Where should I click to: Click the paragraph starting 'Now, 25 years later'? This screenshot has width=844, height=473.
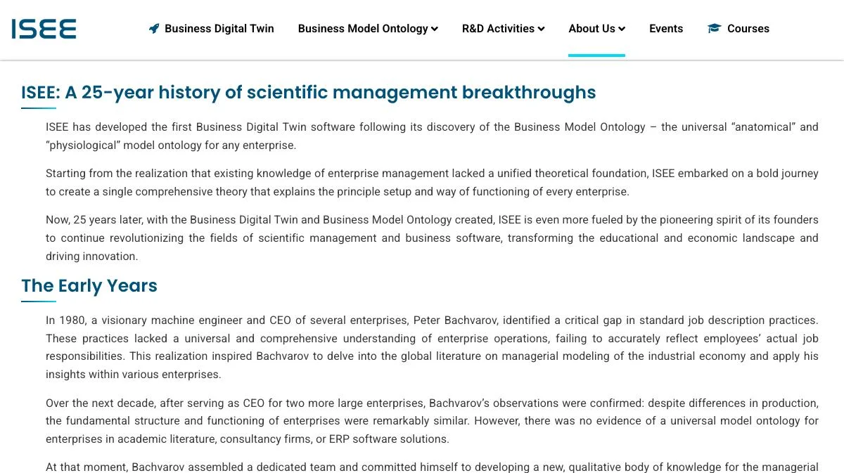pos(432,238)
